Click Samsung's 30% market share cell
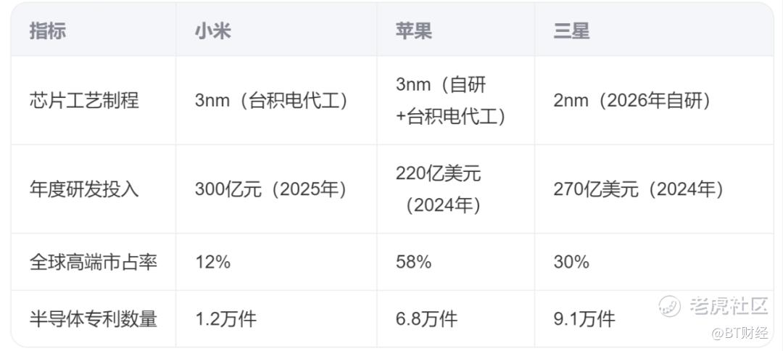Screen dimensions: 783x351 571,262
